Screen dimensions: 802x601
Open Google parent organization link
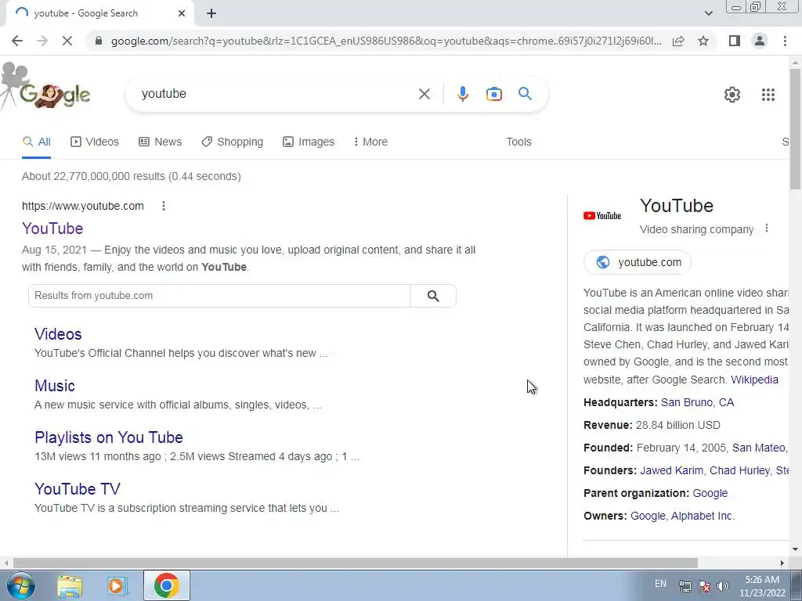(x=710, y=493)
